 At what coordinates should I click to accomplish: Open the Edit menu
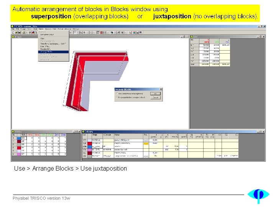(x=17, y=29)
